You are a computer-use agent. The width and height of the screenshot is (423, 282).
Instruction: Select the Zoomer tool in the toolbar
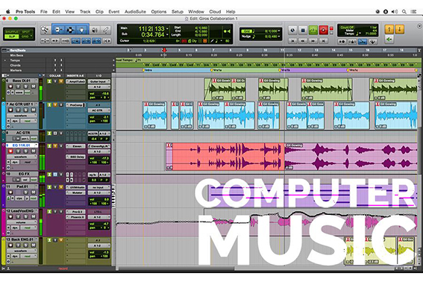[x=45, y=30]
